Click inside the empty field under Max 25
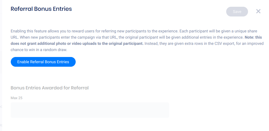Image resolution: width=269 pixels, height=131 pixels. pyautogui.click(x=90, y=110)
